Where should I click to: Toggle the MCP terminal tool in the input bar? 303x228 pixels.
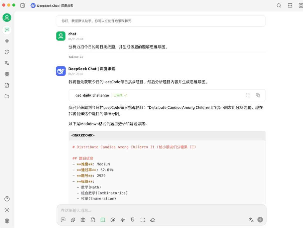point(103,220)
